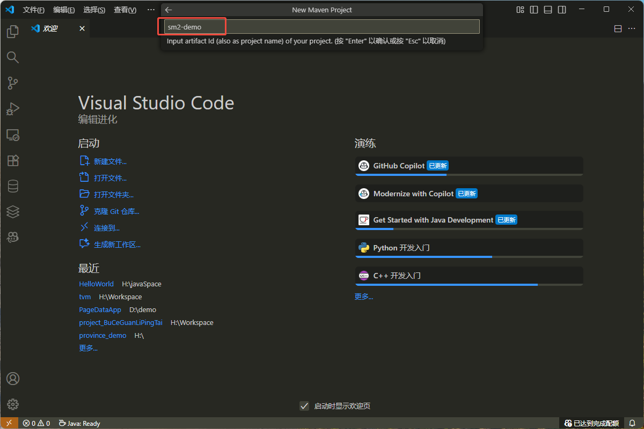Open Run and Debug view

12,109
